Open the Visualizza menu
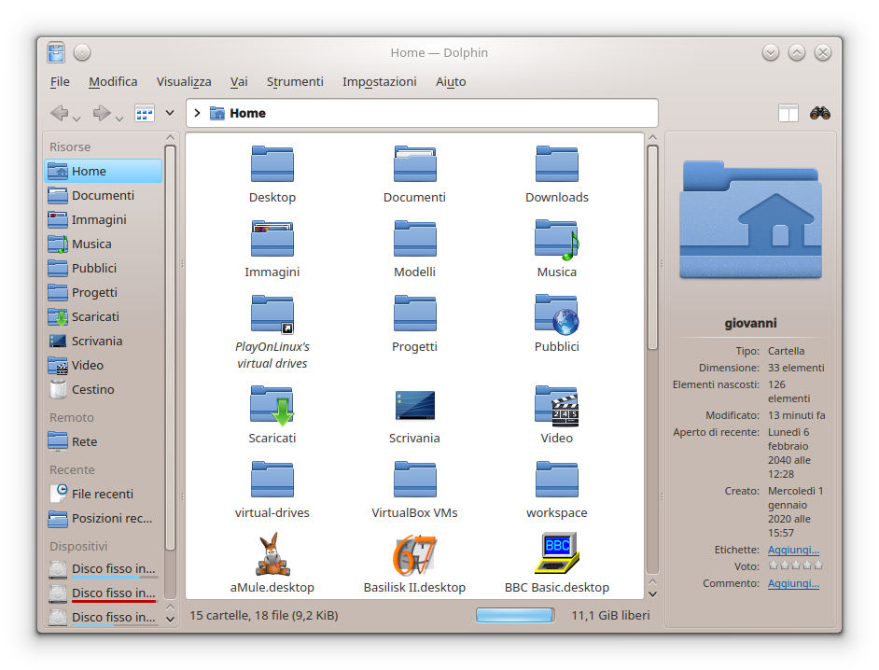 (184, 82)
